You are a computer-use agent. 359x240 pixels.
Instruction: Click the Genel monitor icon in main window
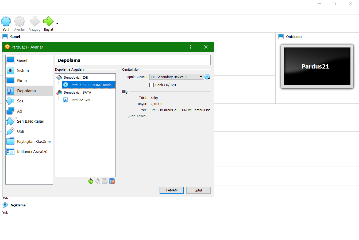[x=5, y=37]
